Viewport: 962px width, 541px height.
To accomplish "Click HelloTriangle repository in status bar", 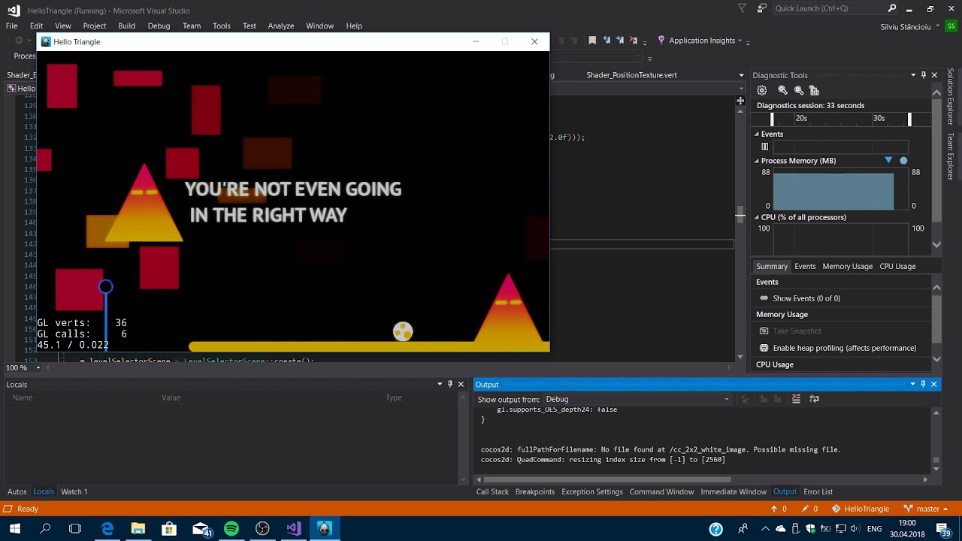I will [860, 509].
